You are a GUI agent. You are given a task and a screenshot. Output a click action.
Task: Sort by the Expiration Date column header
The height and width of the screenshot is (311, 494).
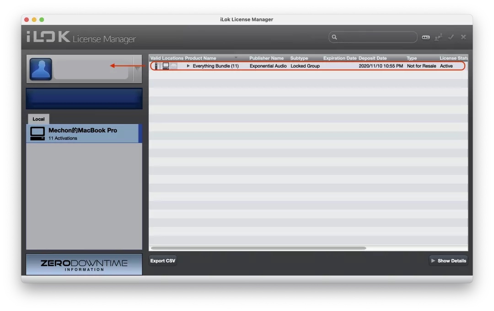click(x=340, y=58)
